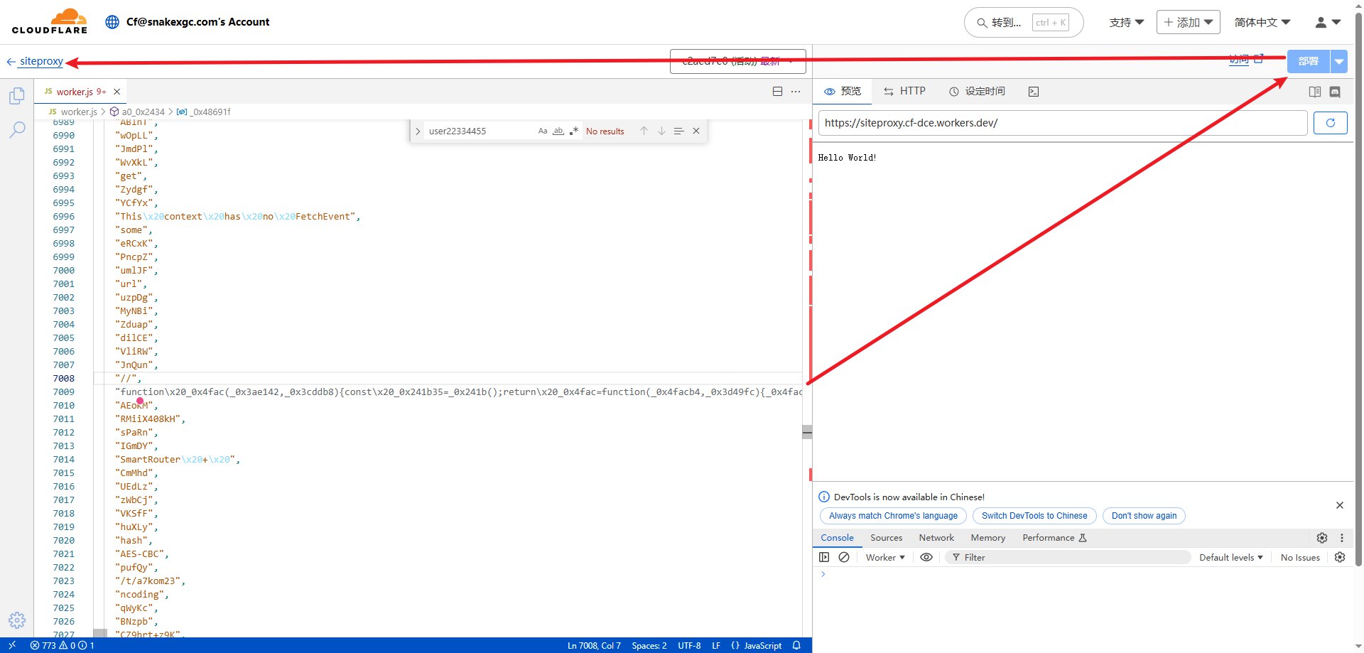The image size is (1364, 653).
Task: Open the 简体中文 language dropdown
Action: click(1262, 22)
